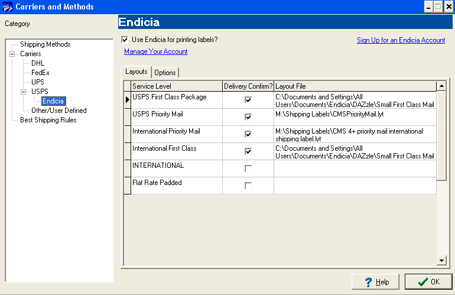Select the International First Class service cell
The width and height of the screenshot is (455, 295).
(x=177, y=151)
